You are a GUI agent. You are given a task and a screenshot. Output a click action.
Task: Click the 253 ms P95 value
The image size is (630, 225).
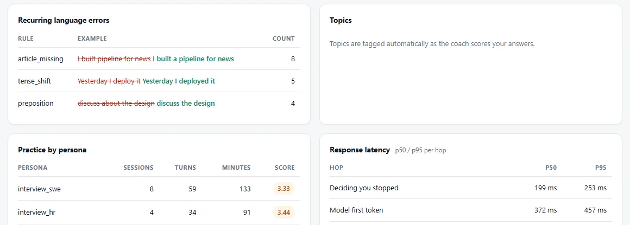pos(595,188)
